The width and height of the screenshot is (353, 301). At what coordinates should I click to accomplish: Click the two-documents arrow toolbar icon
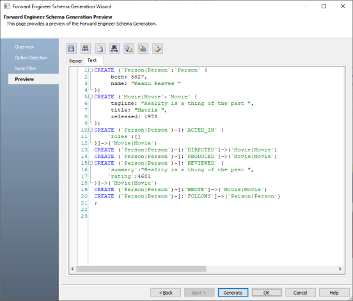tap(129, 49)
